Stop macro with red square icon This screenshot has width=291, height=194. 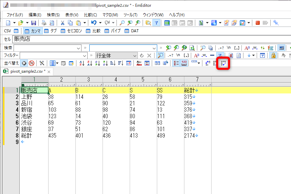258,23
